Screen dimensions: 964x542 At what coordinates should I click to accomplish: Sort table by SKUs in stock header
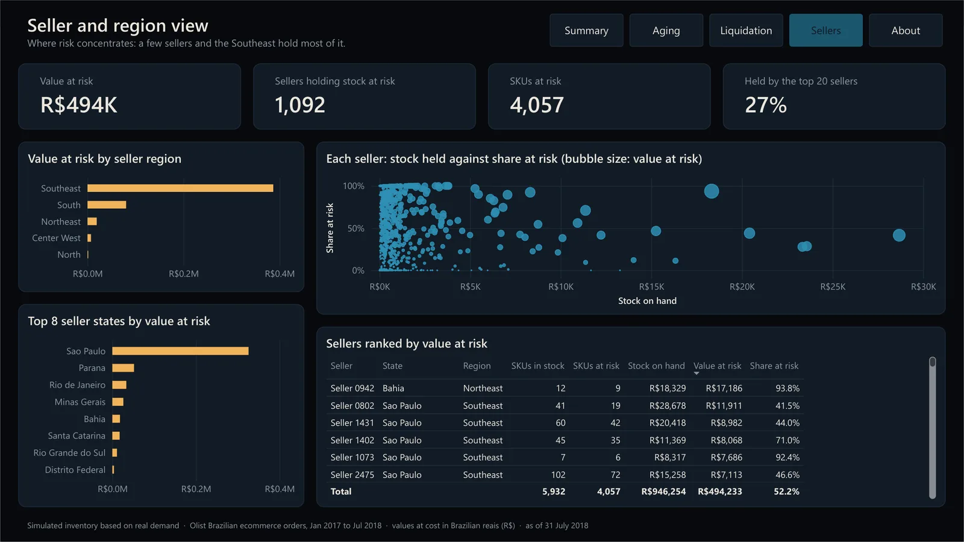537,366
